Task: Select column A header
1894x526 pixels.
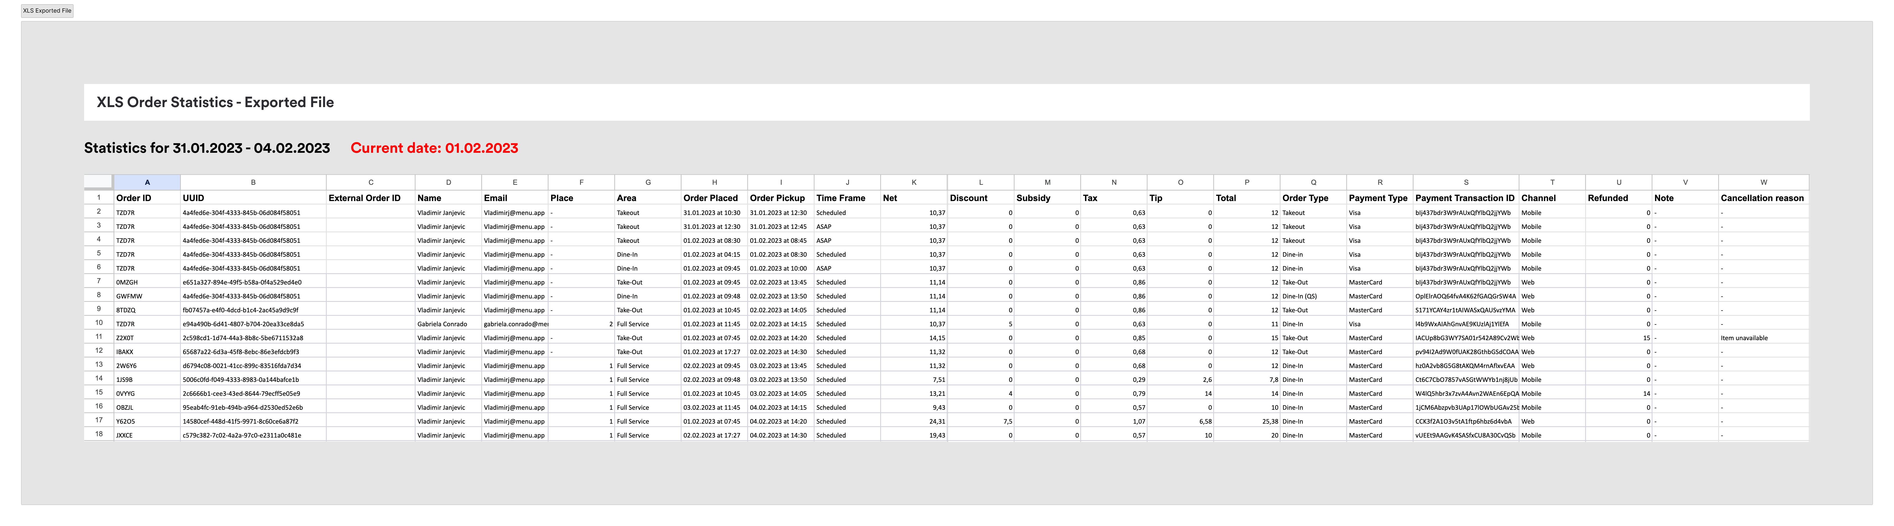Action: pos(147,182)
